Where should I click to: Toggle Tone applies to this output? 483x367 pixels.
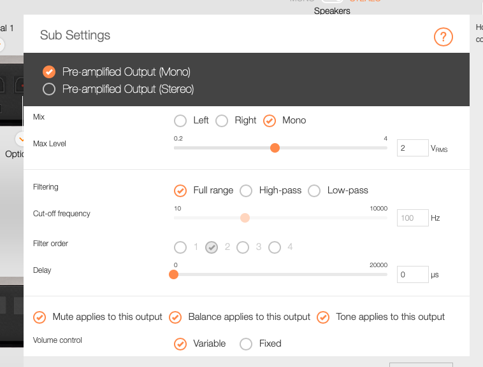click(323, 317)
